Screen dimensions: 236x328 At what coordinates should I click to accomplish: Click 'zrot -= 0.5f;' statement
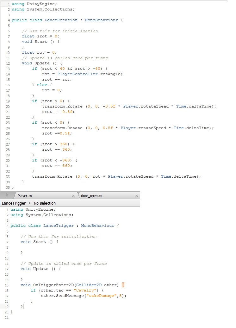tap(59, 112)
